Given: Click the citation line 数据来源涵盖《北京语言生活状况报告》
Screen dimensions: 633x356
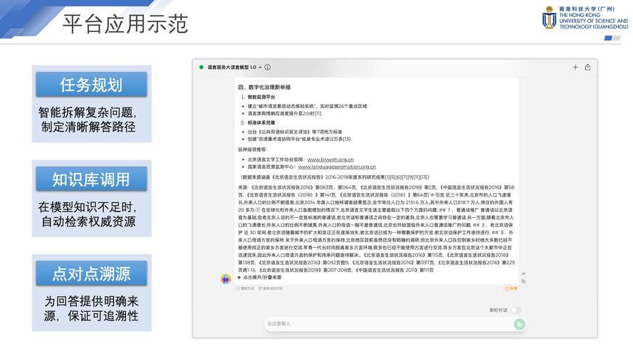Looking at the screenshot, I should pyautogui.click(x=335, y=177).
